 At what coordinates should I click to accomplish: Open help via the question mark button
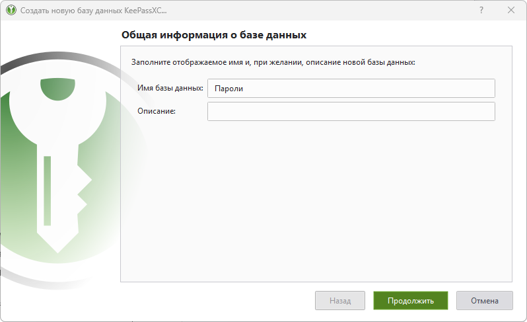(x=481, y=11)
